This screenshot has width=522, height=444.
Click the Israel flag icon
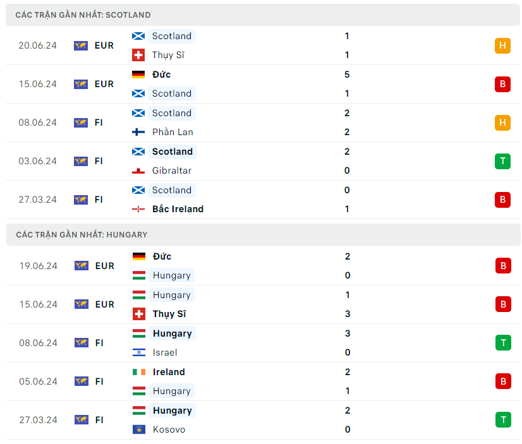pos(138,352)
